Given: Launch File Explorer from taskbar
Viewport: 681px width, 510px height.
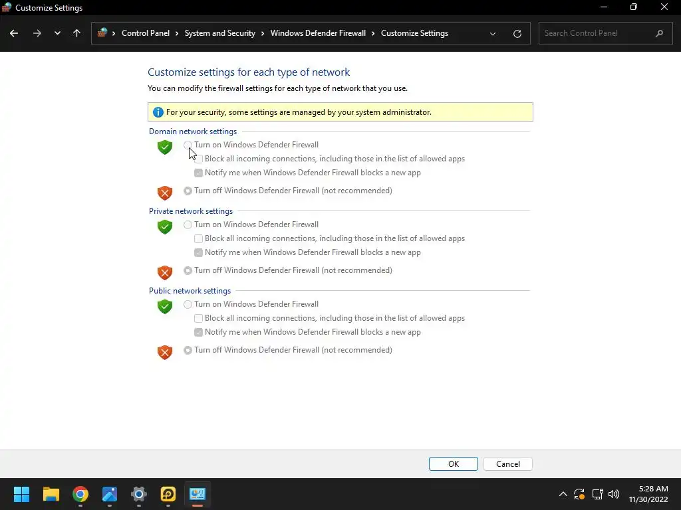Looking at the screenshot, I should point(51,494).
